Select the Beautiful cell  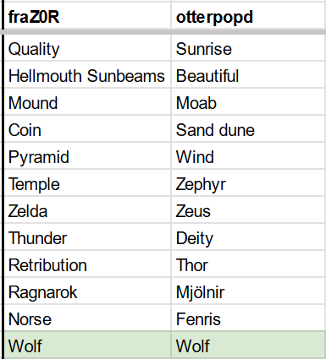pos(248,75)
